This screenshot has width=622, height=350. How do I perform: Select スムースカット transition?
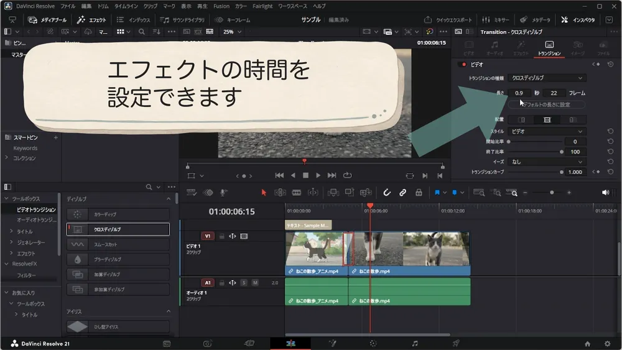pos(118,244)
